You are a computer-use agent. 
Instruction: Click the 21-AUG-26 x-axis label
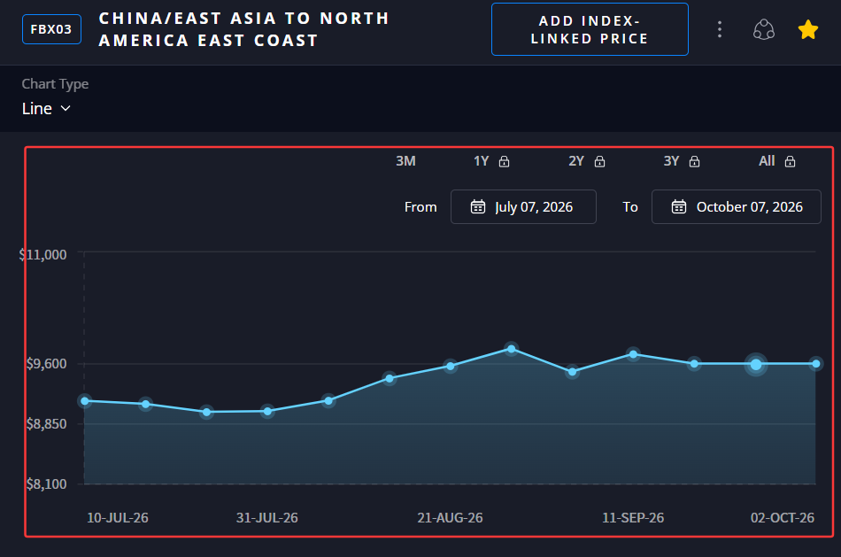coord(450,518)
